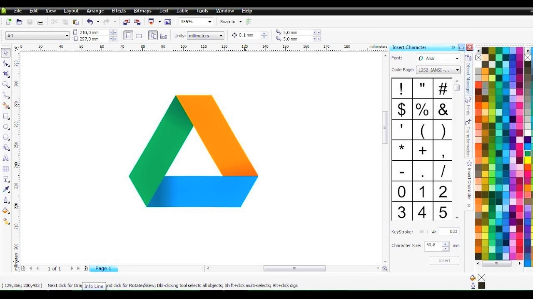Viewport: 533px width, 299px height.
Task: Open the Window menu
Action: point(225,11)
